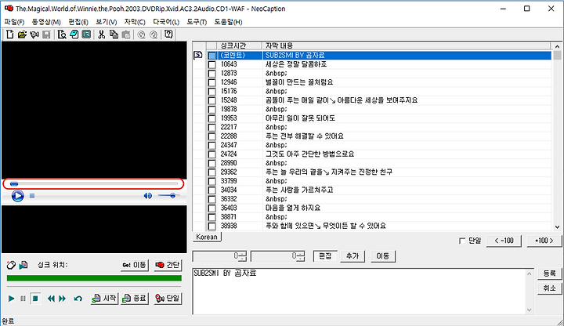Click the Open folder toolbar icon

click(22, 34)
